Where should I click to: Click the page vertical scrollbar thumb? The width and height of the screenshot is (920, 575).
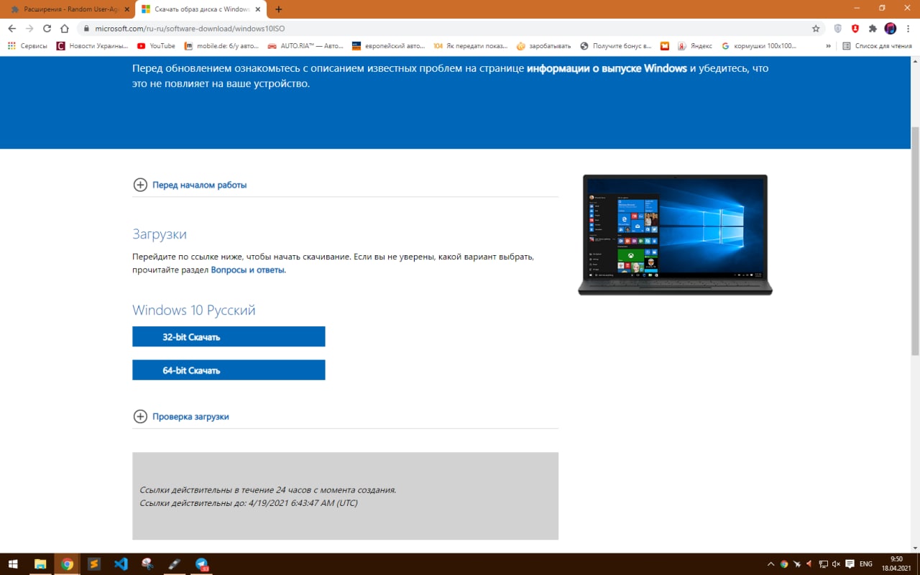915,241
